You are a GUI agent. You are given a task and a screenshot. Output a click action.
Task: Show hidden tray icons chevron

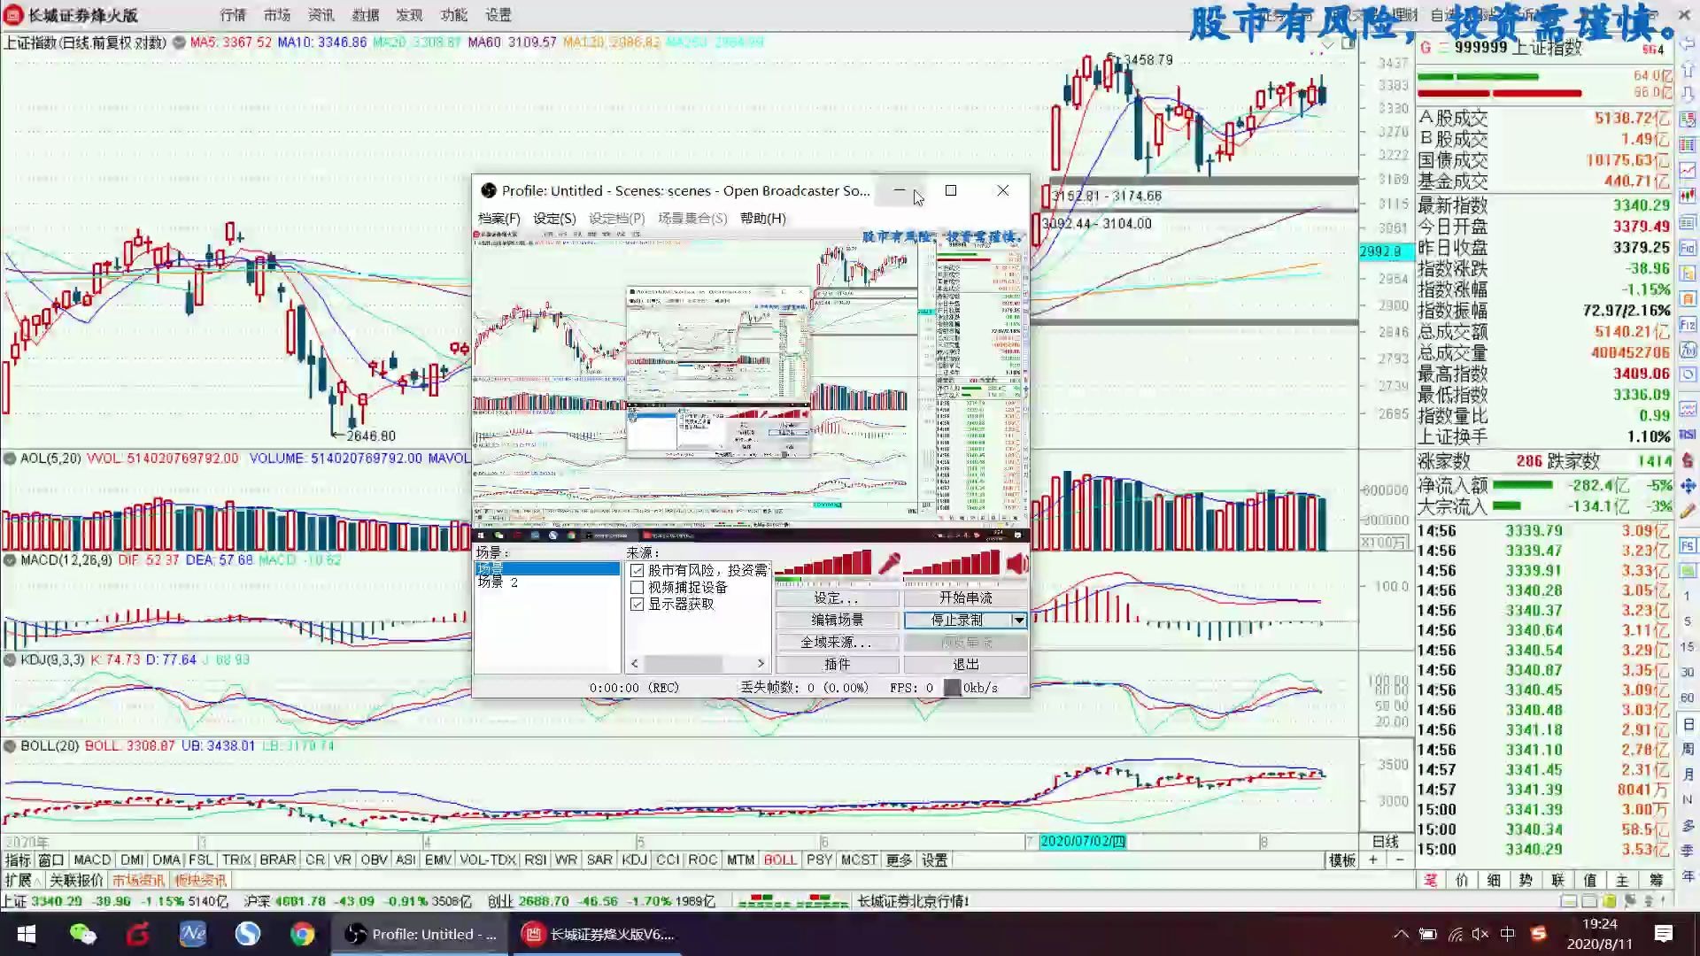click(1401, 934)
